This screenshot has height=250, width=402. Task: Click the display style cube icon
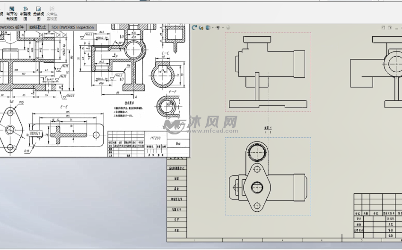(x=208, y=28)
